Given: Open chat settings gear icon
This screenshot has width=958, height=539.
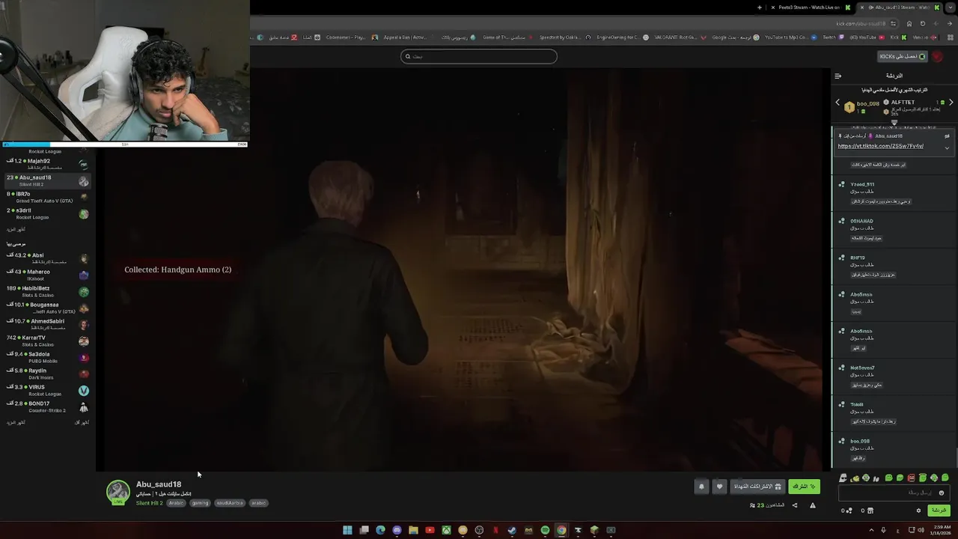Looking at the screenshot, I should pyautogui.click(x=918, y=511).
